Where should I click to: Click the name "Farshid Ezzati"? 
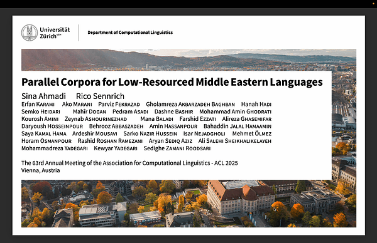[198, 119]
